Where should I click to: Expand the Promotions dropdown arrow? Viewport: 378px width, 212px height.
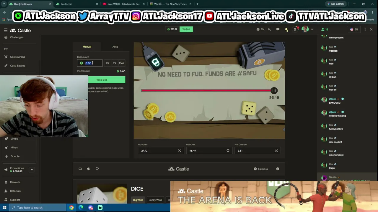coord(32,170)
